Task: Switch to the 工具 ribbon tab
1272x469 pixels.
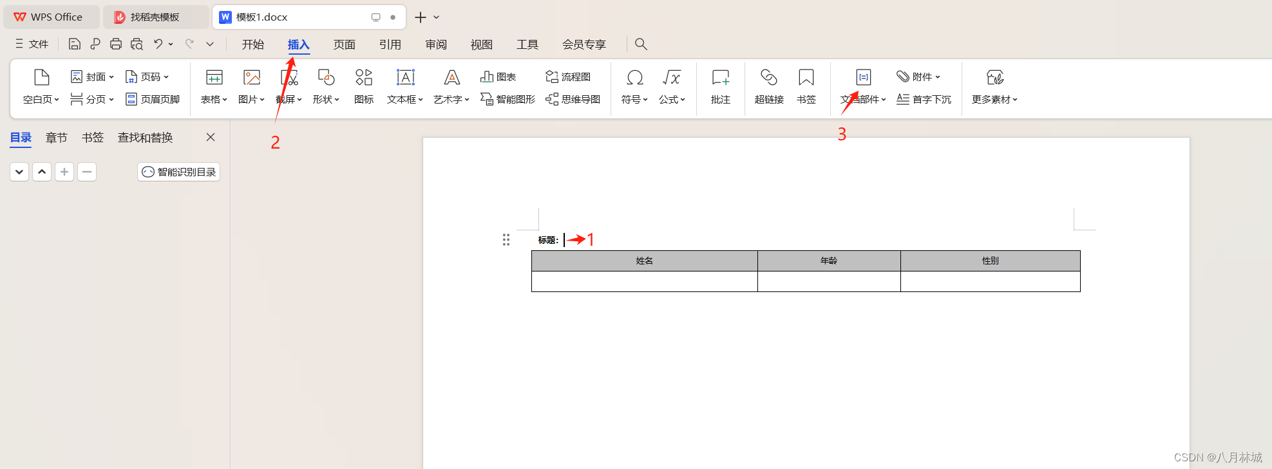Action: (527, 44)
